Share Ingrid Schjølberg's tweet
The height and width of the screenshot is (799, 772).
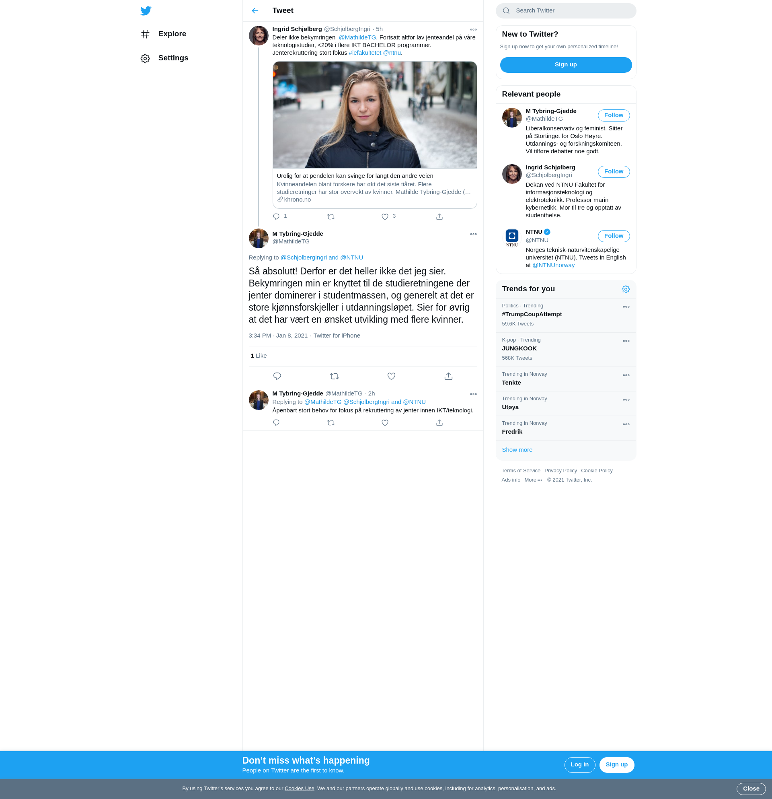[x=439, y=216]
